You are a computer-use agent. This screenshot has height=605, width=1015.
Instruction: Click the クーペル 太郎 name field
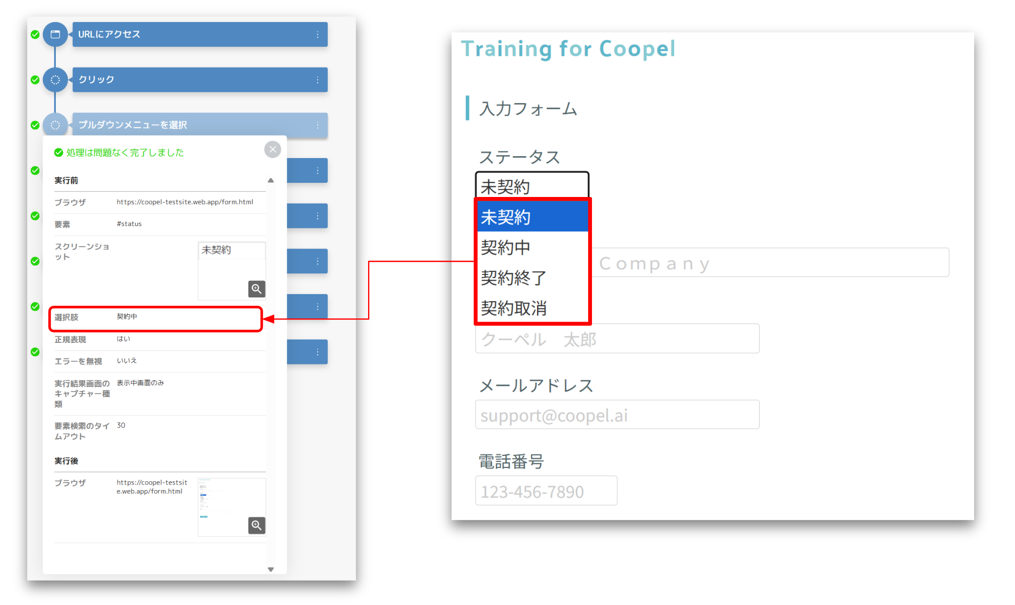click(x=617, y=339)
